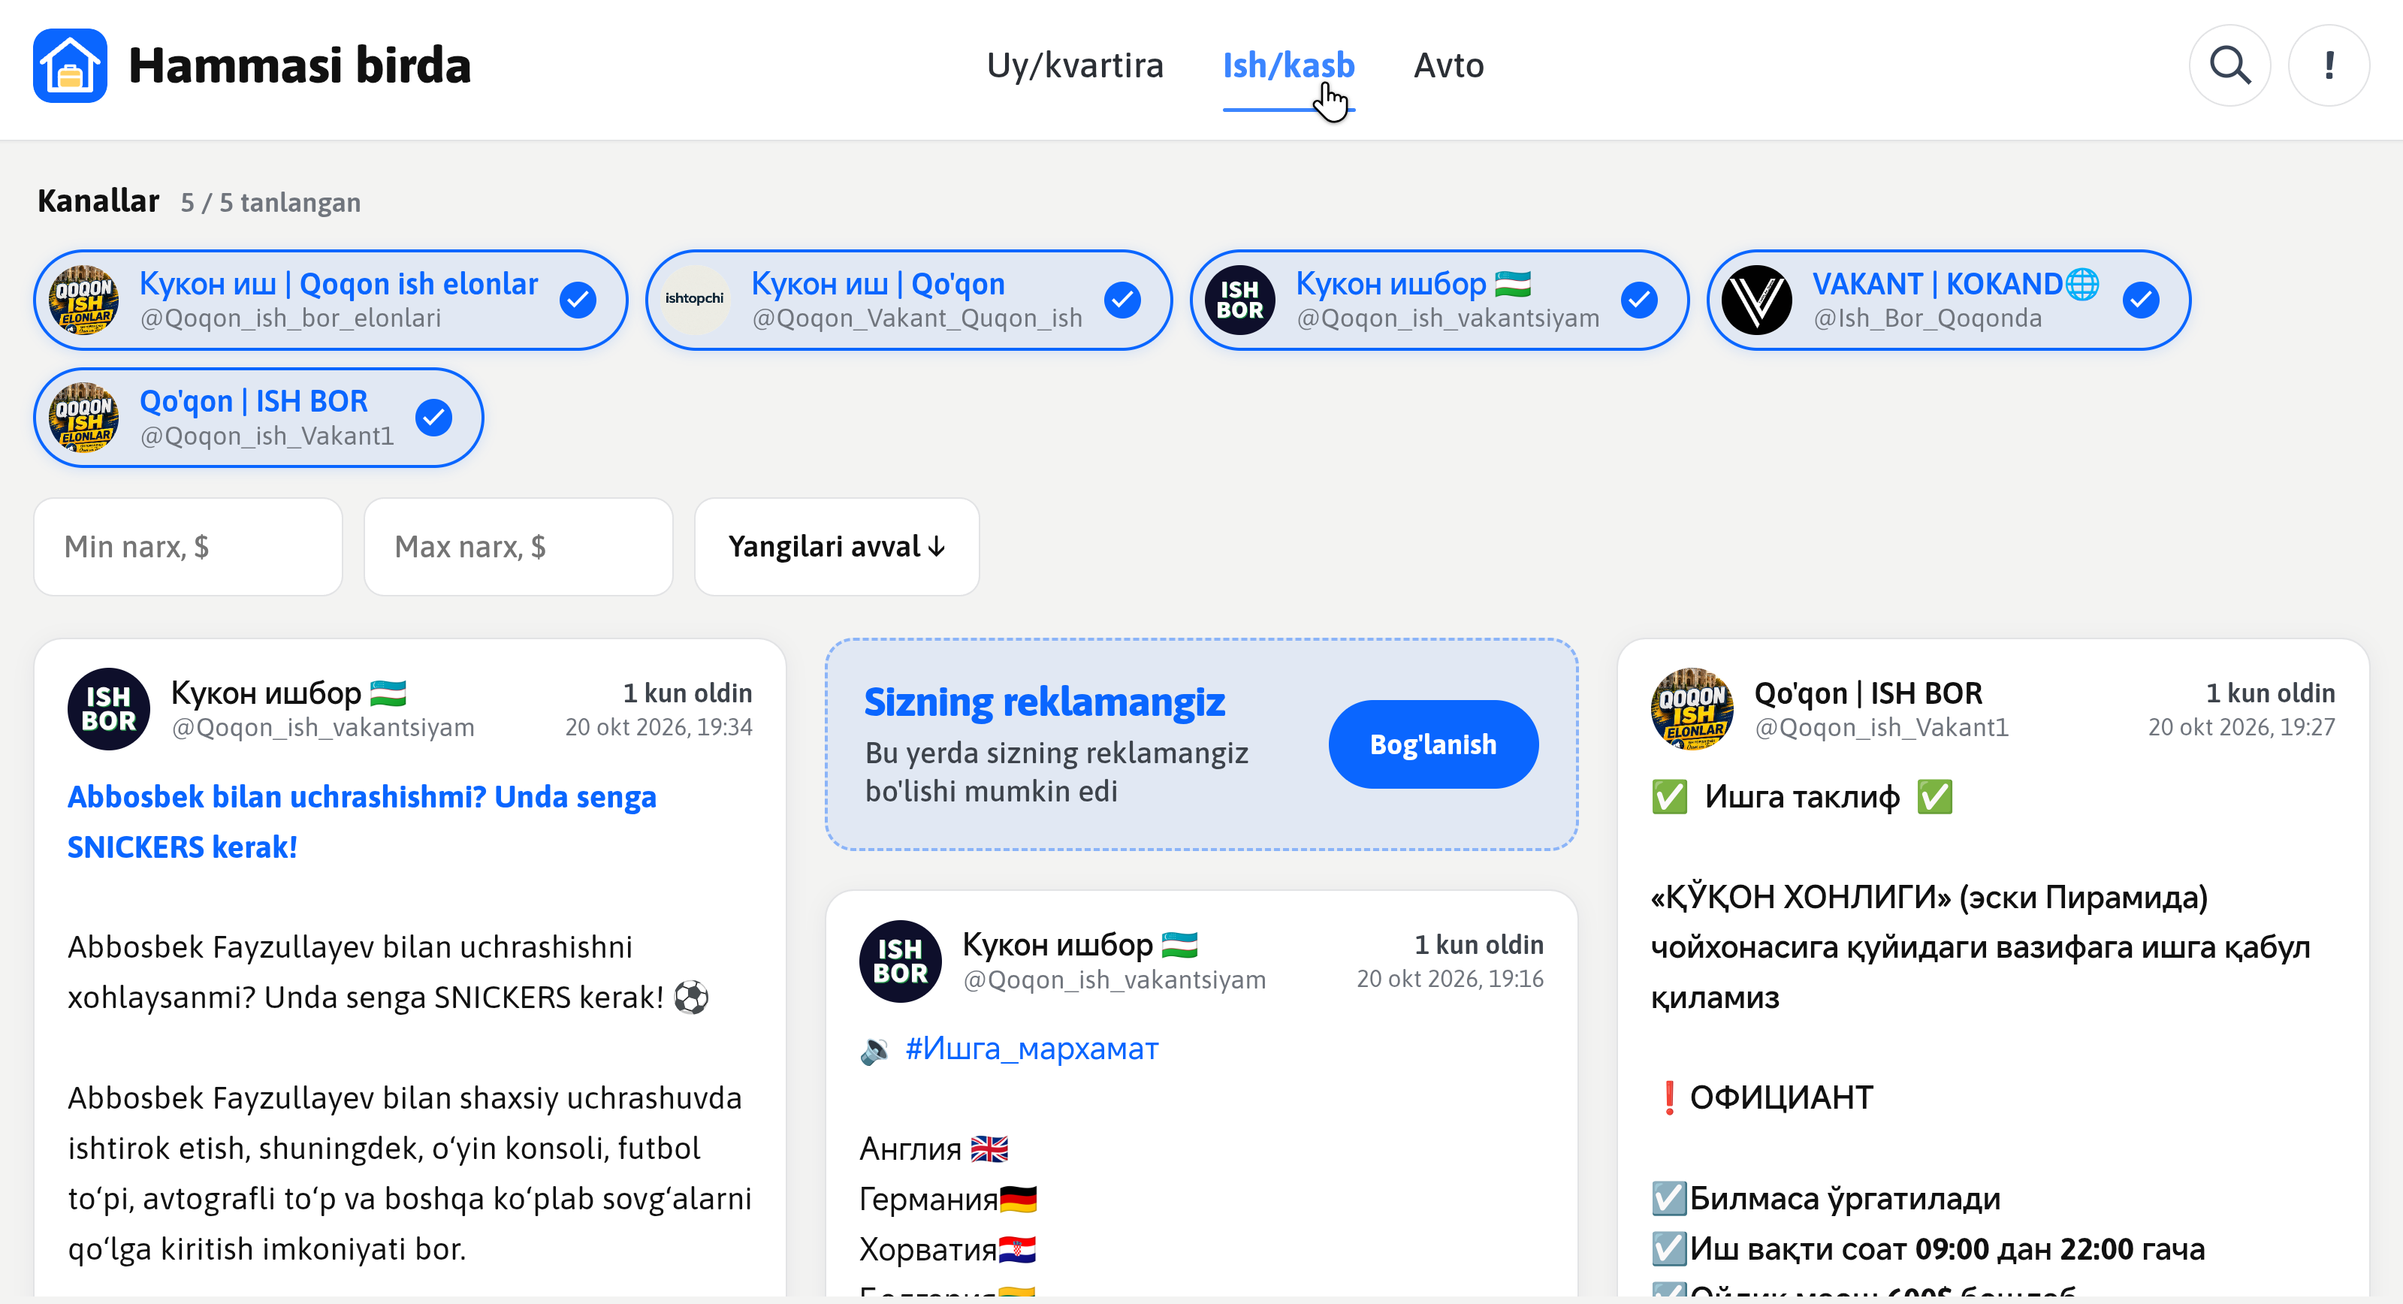Click the 20 okt 2026, 19:16 timestamp
Viewport: 2403px width, 1304px height.
[1450, 980]
